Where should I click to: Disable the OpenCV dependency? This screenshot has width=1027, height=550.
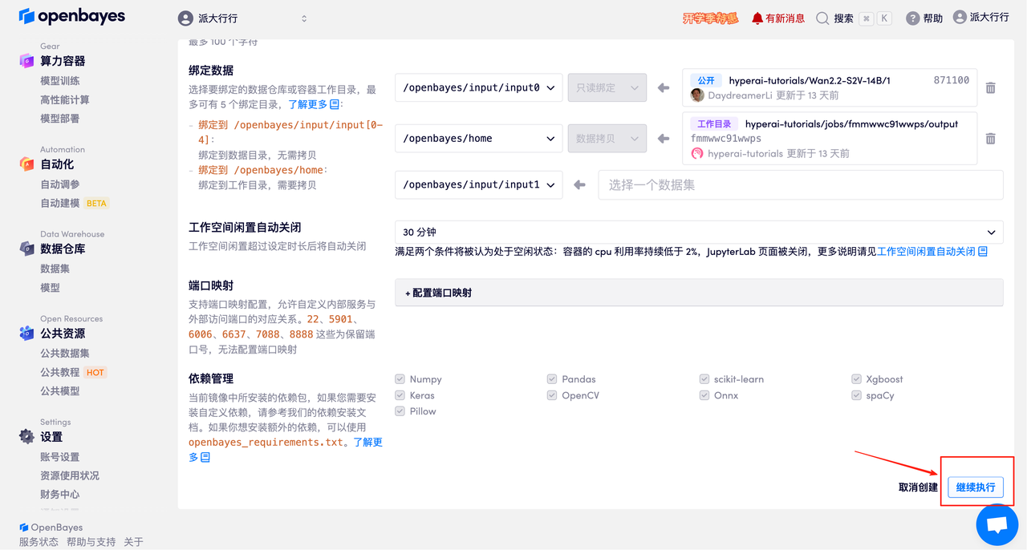coord(551,394)
